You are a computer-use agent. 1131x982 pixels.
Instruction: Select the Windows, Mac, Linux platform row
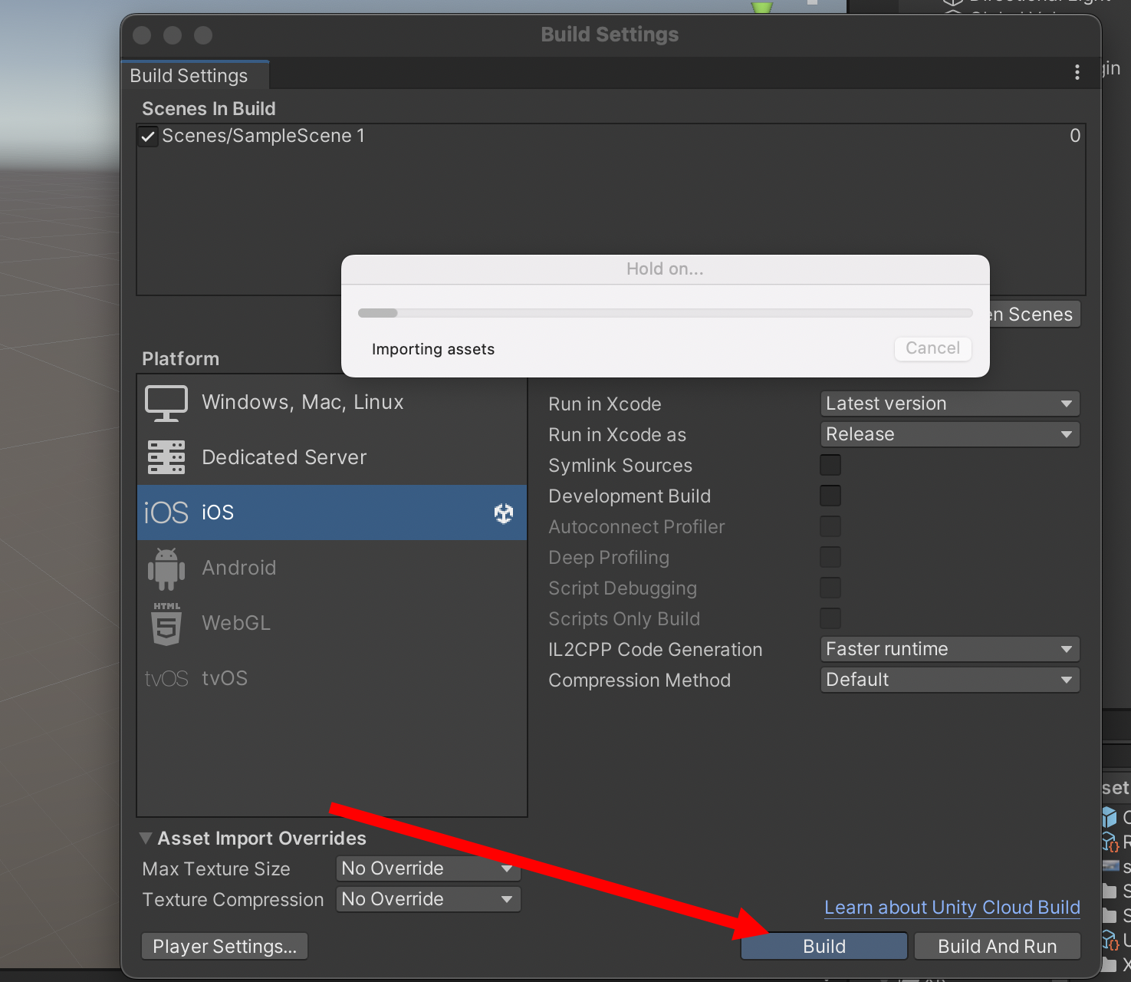332,402
